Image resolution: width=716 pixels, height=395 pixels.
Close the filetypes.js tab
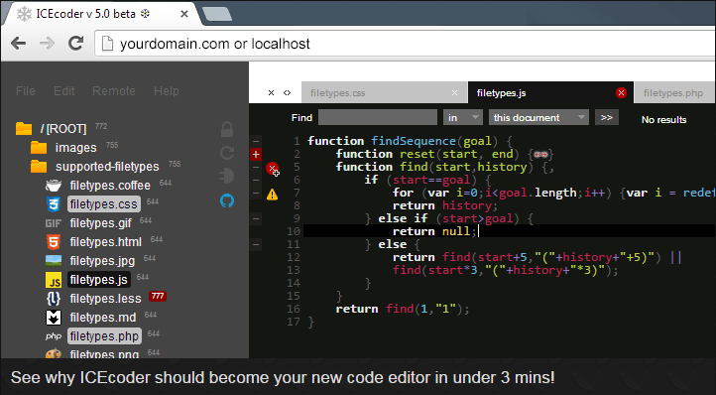(621, 93)
